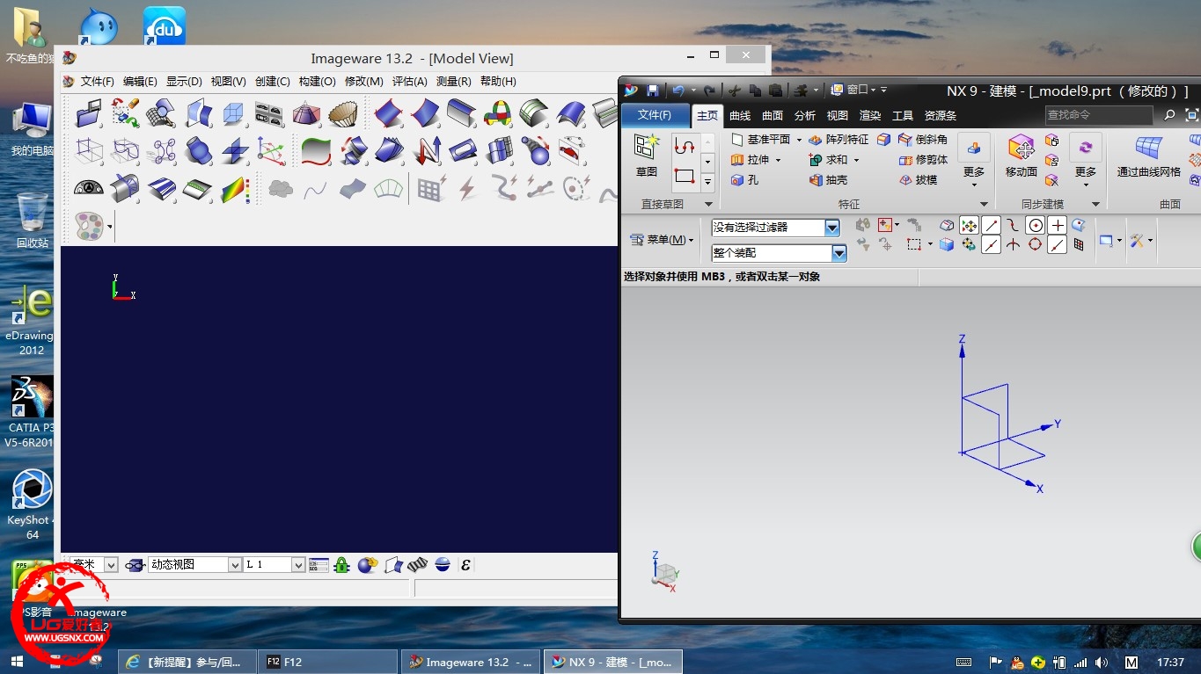
Task: Open the Recycle Bin (回收站) desktop icon
Action: (32, 220)
